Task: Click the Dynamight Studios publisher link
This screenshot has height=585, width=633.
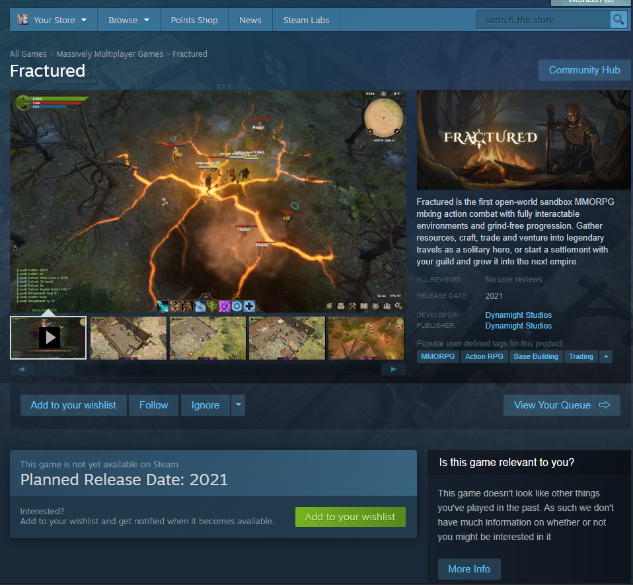Action: click(518, 325)
